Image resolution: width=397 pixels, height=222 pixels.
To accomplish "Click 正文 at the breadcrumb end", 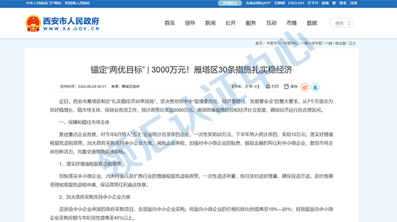I will tap(352, 43).
